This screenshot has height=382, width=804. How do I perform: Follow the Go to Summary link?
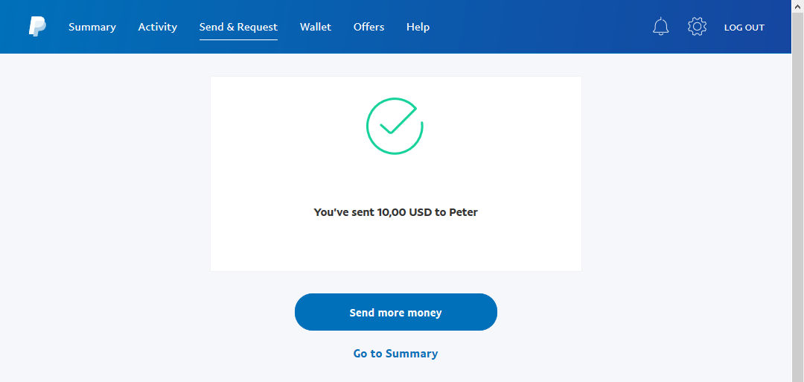coord(395,354)
